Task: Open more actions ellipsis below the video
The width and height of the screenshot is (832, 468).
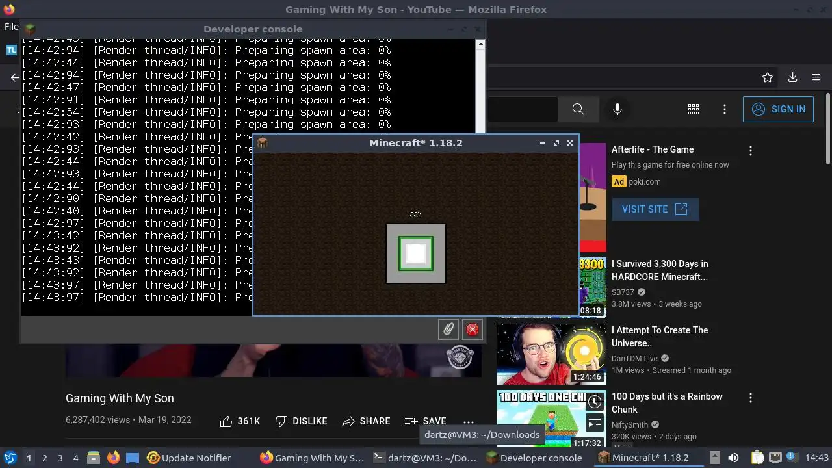Action: [469, 421]
